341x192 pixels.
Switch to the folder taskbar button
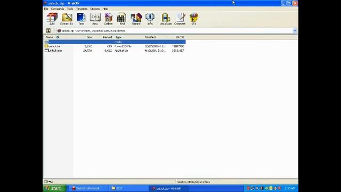(x=128, y=188)
